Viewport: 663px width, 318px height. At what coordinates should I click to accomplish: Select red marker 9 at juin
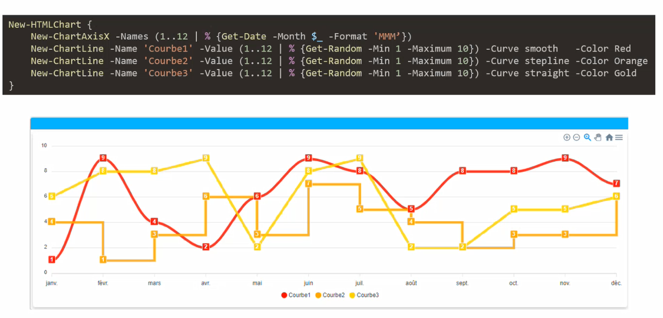click(x=309, y=158)
